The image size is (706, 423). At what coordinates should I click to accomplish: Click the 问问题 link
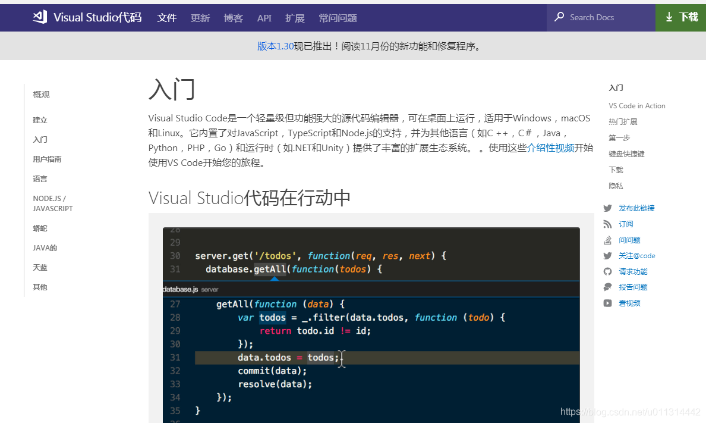tap(629, 240)
